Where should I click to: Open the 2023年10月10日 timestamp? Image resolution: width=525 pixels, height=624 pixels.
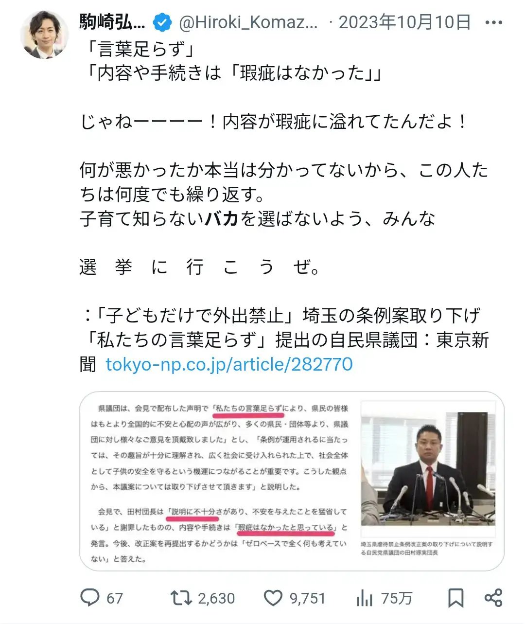tap(405, 22)
